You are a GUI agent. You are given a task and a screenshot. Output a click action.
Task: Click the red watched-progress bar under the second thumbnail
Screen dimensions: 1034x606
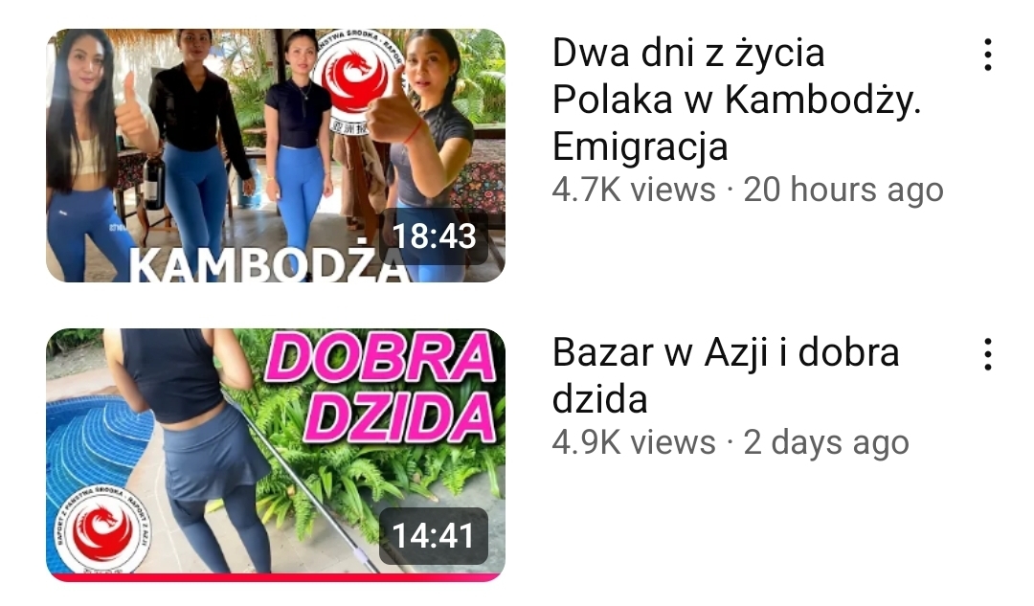[x=276, y=577]
